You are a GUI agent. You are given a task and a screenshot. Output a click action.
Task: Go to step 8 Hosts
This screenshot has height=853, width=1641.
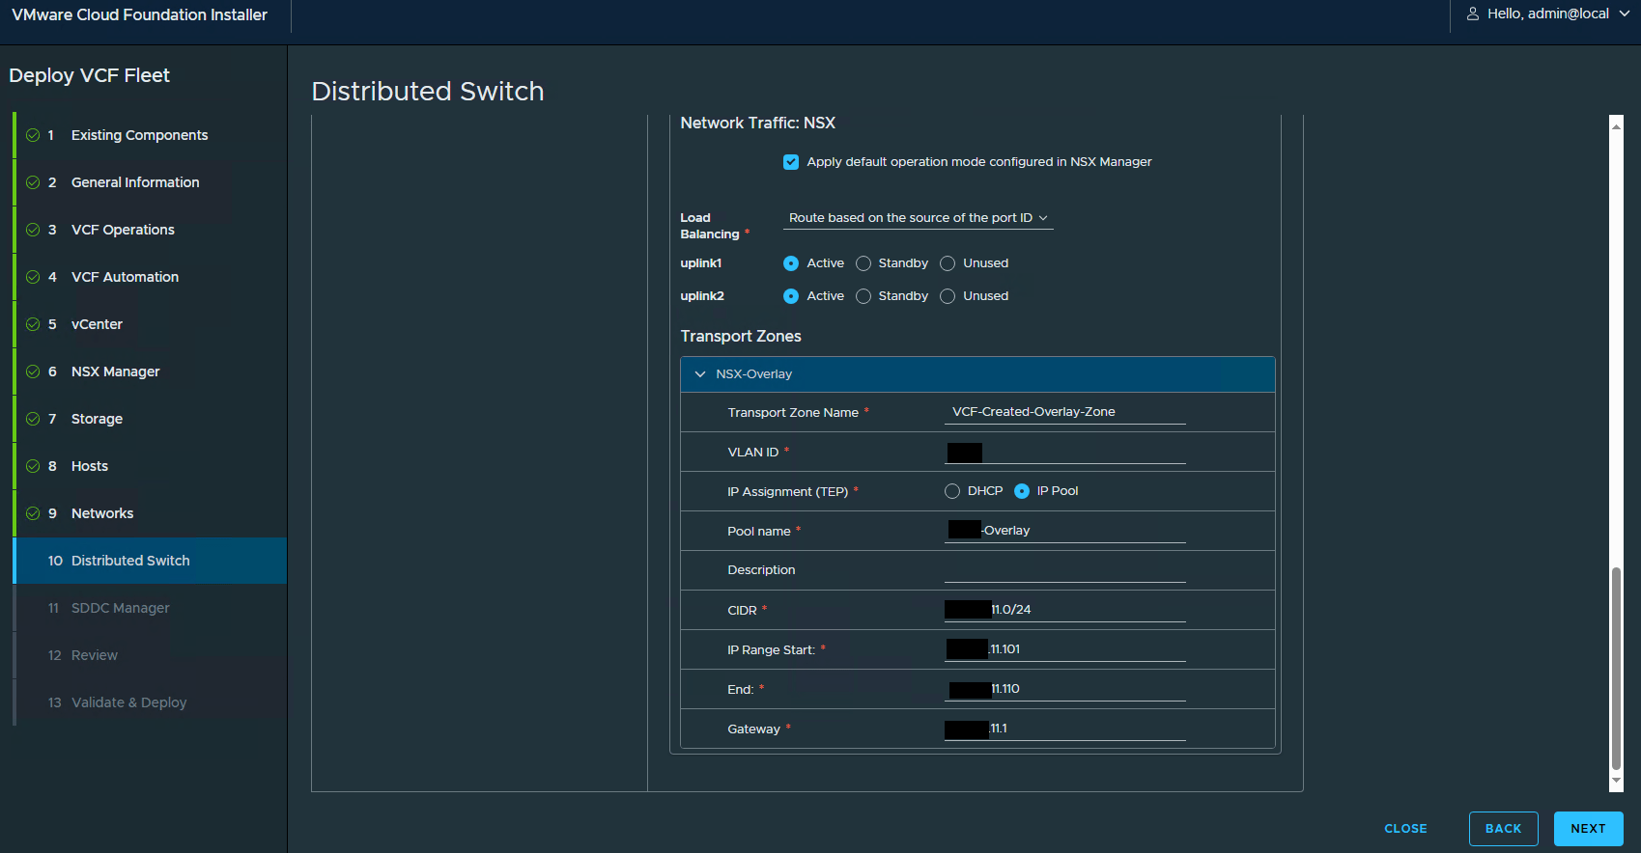tap(151, 466)
